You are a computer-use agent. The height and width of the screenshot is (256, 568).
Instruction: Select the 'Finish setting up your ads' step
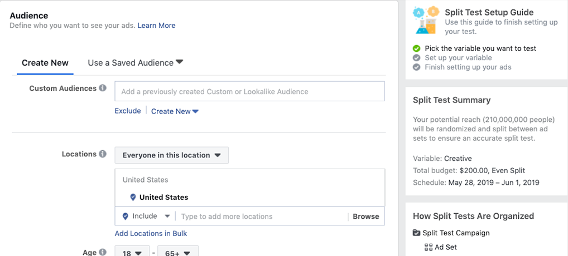(468, 67)
